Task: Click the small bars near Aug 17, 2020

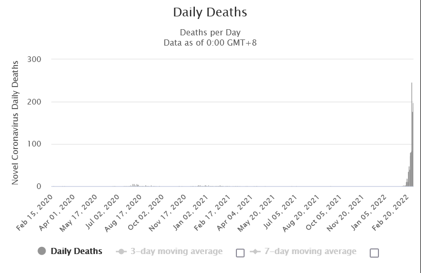Action: 134,185
